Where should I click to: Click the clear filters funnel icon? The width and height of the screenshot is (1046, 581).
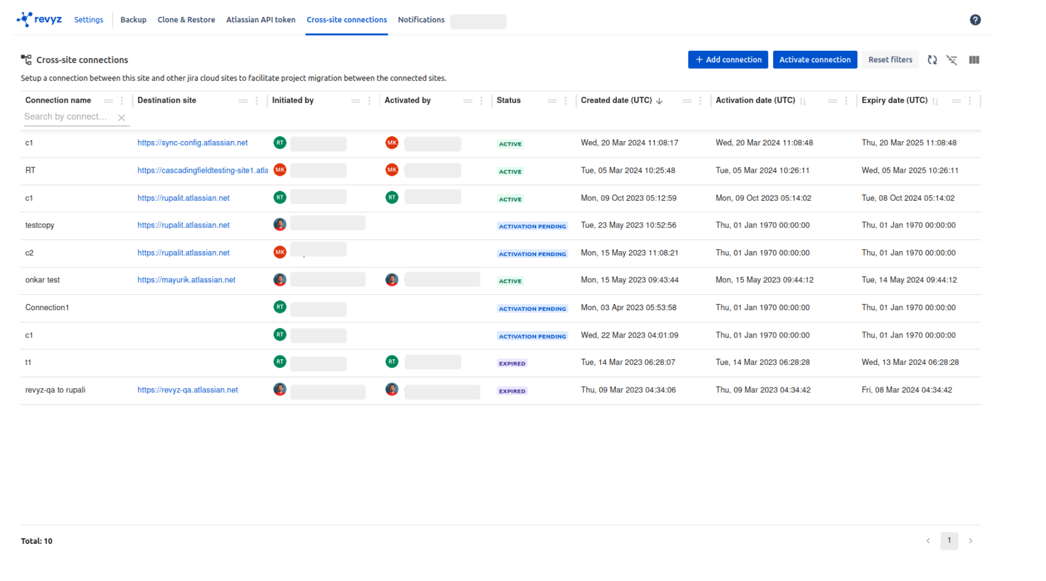pos(952,60)
